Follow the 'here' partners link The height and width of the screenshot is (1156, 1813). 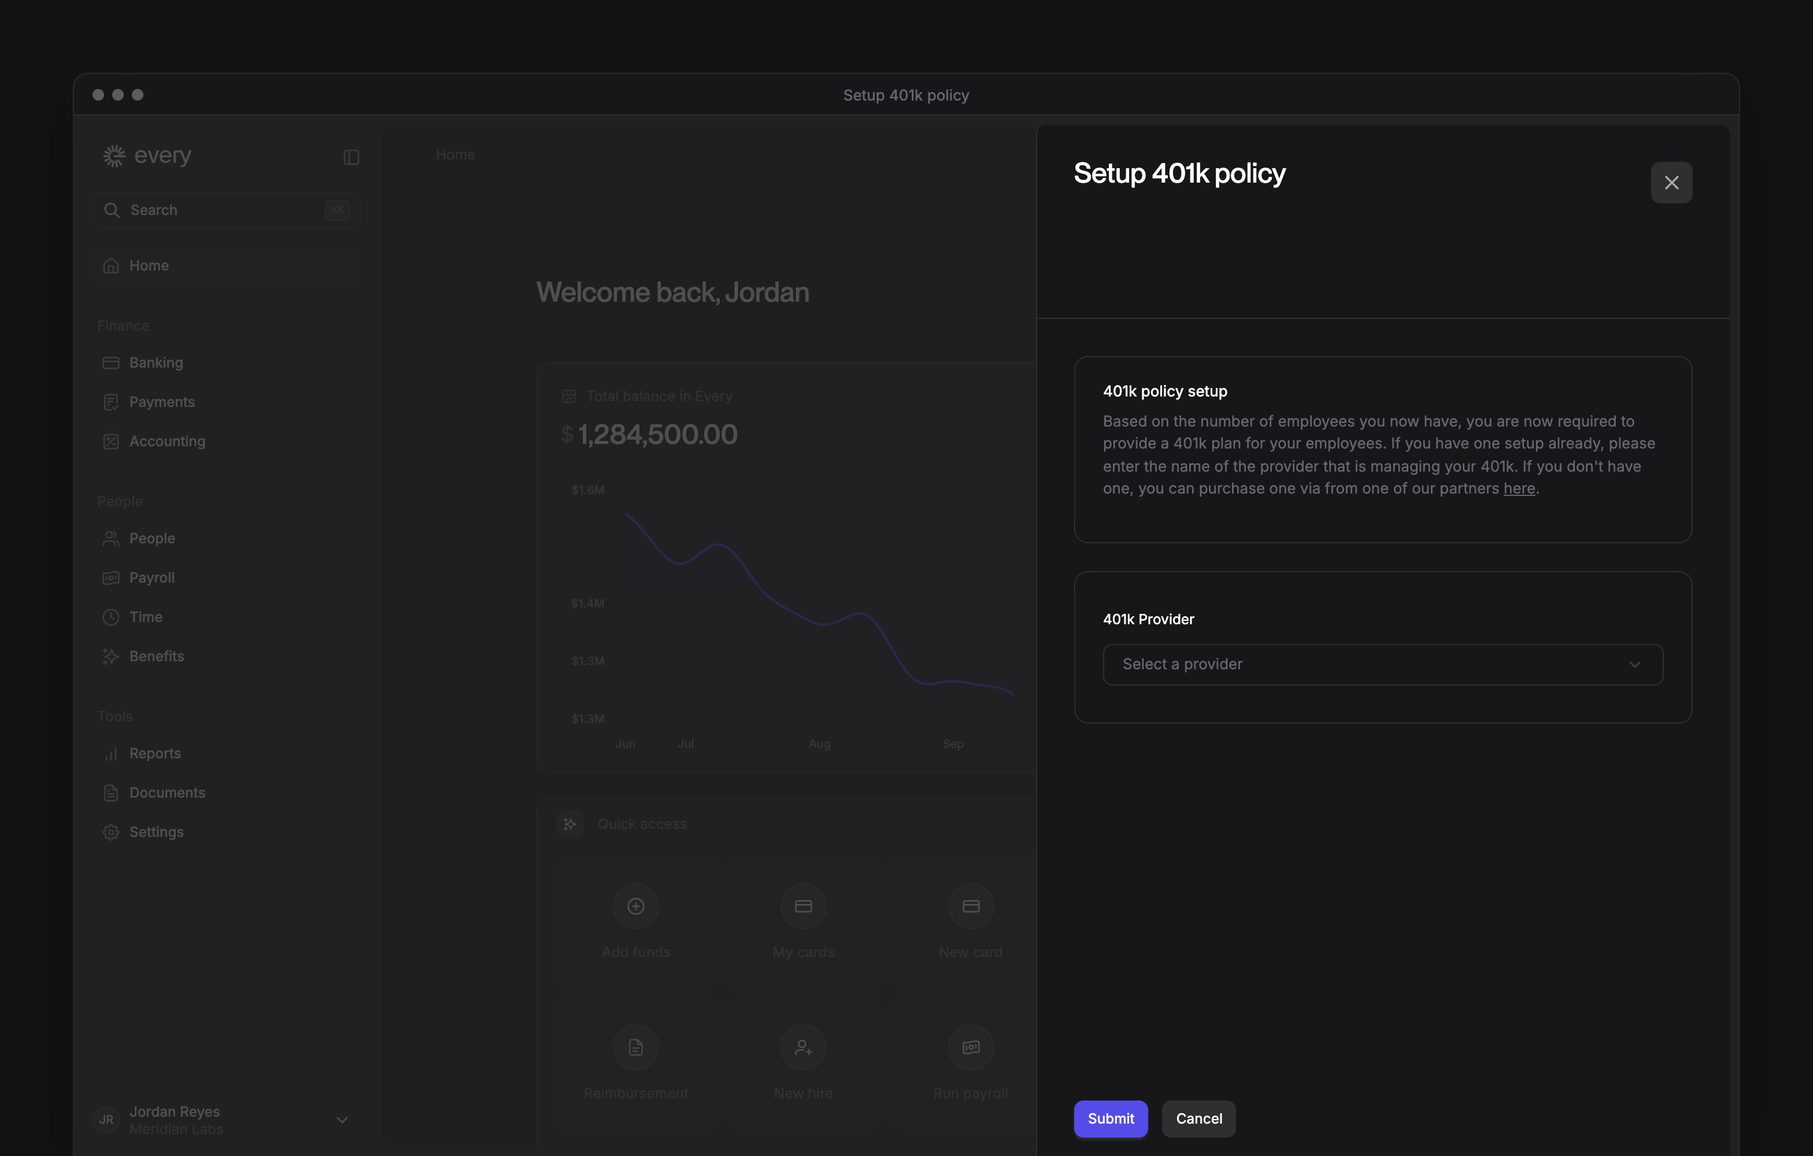tap(1519, 488)
